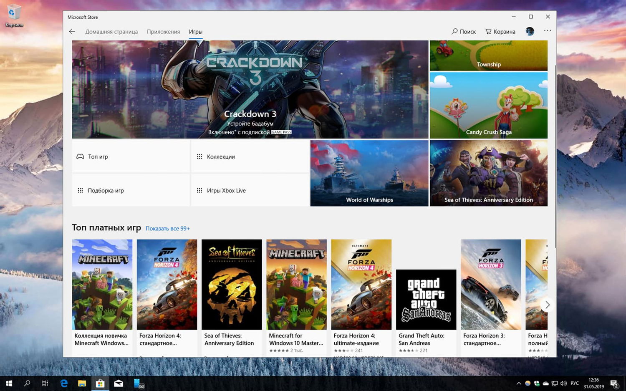Viewport: 626px width, 391px height.
Task: Open the Grand Theft Auto: San Andreas thumbnail
Action: [426, 299]
